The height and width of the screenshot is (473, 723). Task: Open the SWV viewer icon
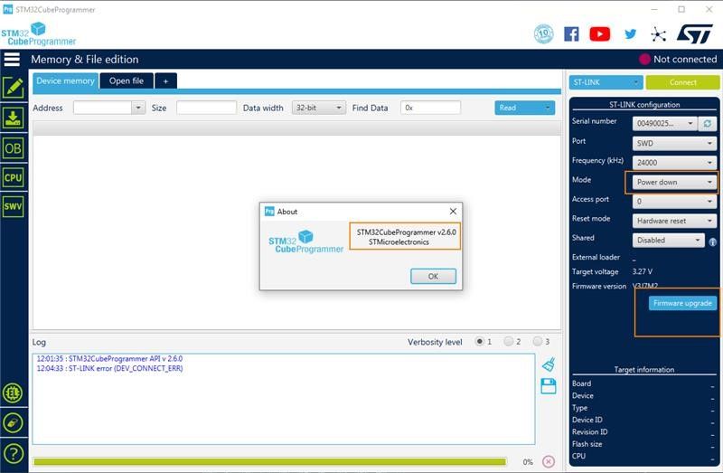(13, 206)
